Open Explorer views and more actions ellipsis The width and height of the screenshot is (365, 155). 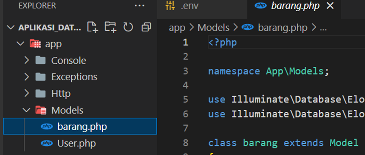point(140,6)
